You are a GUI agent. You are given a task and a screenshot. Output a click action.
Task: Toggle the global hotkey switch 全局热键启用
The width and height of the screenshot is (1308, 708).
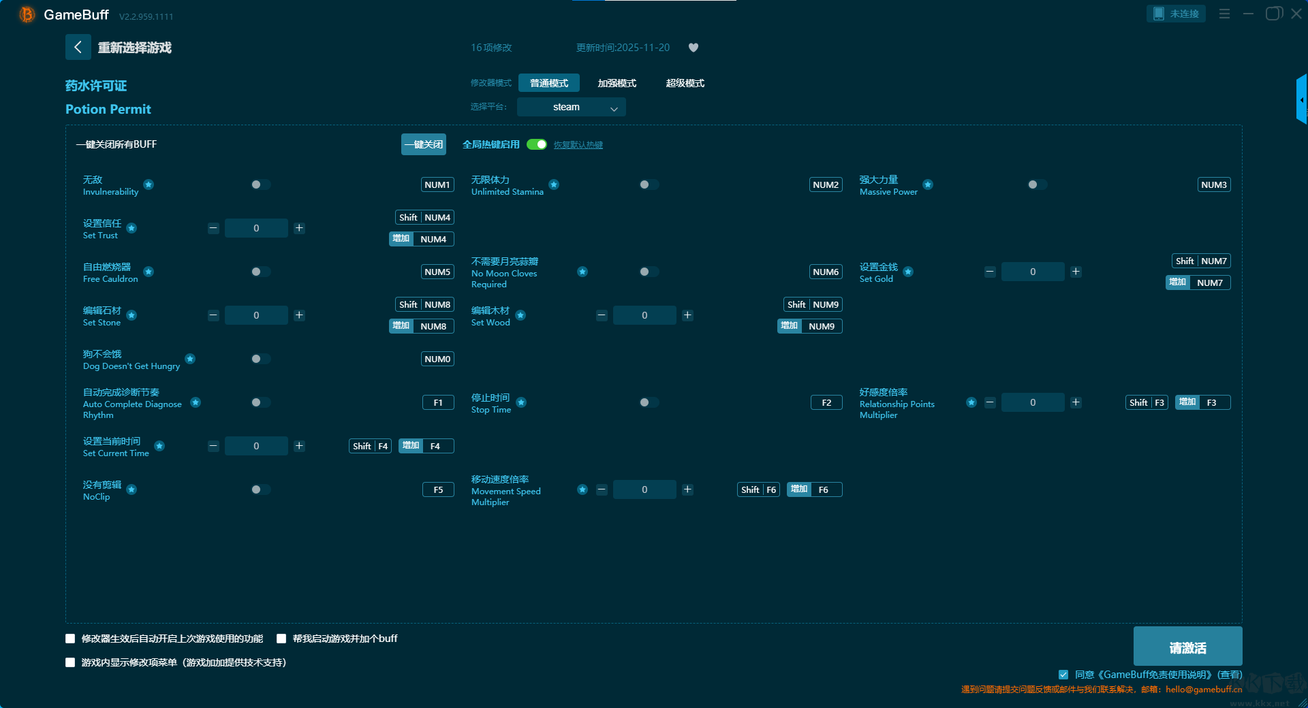[x=537, y=144]
